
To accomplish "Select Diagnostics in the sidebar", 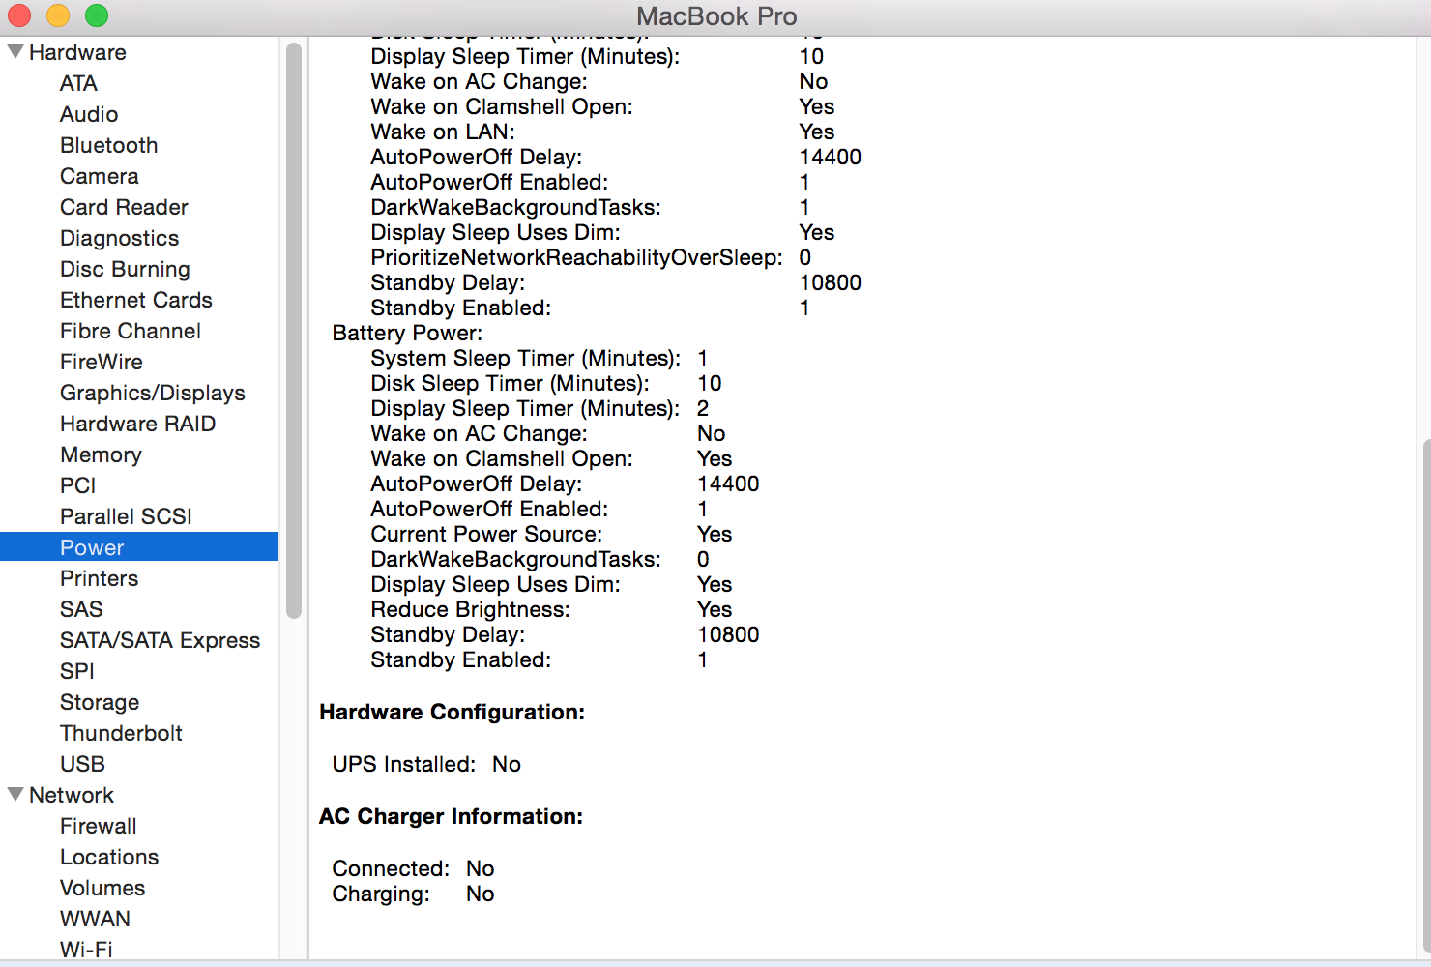I will point(119,238).
